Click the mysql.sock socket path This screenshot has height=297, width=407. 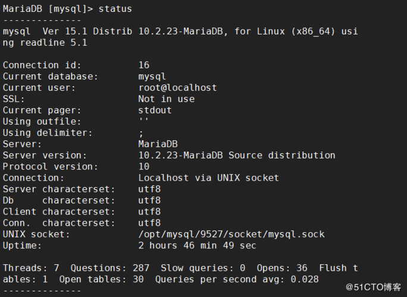click(231, 234)
